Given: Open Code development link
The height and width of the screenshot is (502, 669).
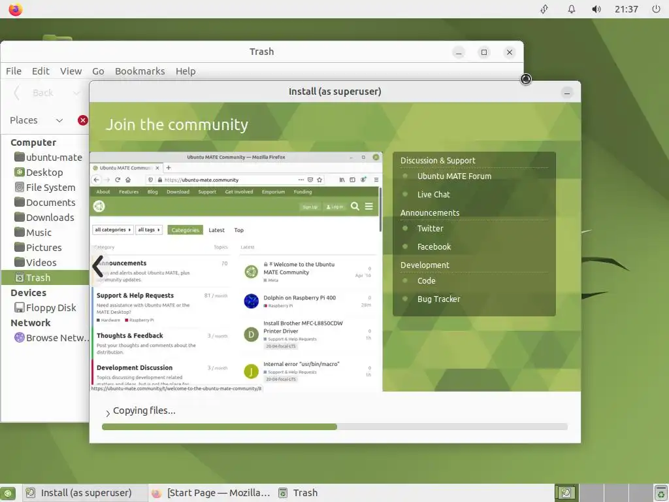Looking at the screenshot, I should click(x=426, y=281).
